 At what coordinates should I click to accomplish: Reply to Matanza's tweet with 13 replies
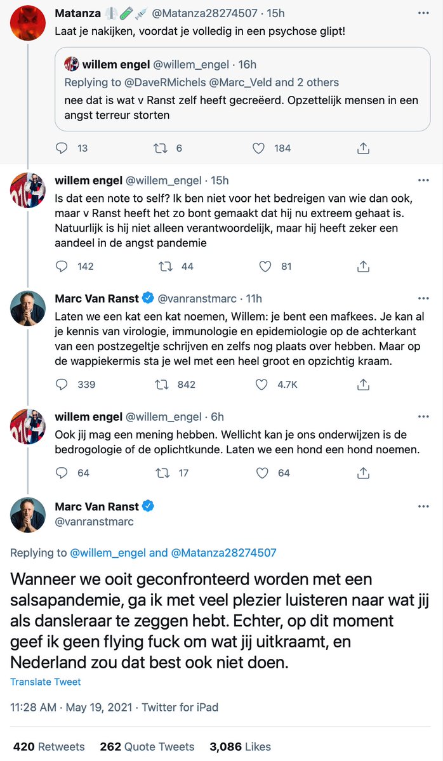pos(62,148)
